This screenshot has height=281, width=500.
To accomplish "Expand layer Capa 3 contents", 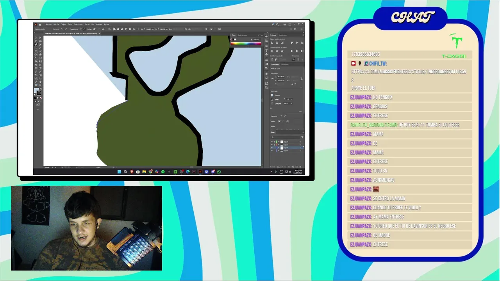I will tap(278, 142).
